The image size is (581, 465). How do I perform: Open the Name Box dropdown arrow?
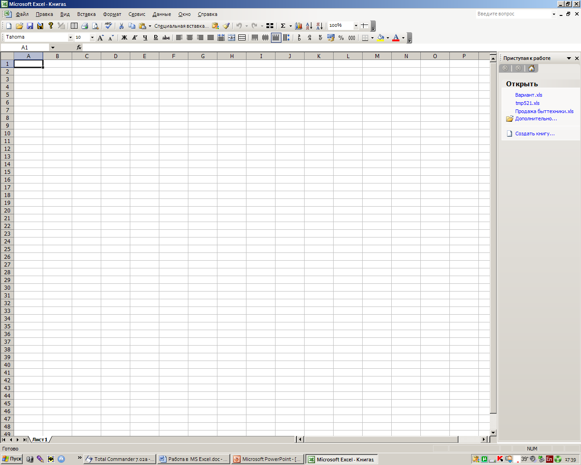tap(53, 47)
